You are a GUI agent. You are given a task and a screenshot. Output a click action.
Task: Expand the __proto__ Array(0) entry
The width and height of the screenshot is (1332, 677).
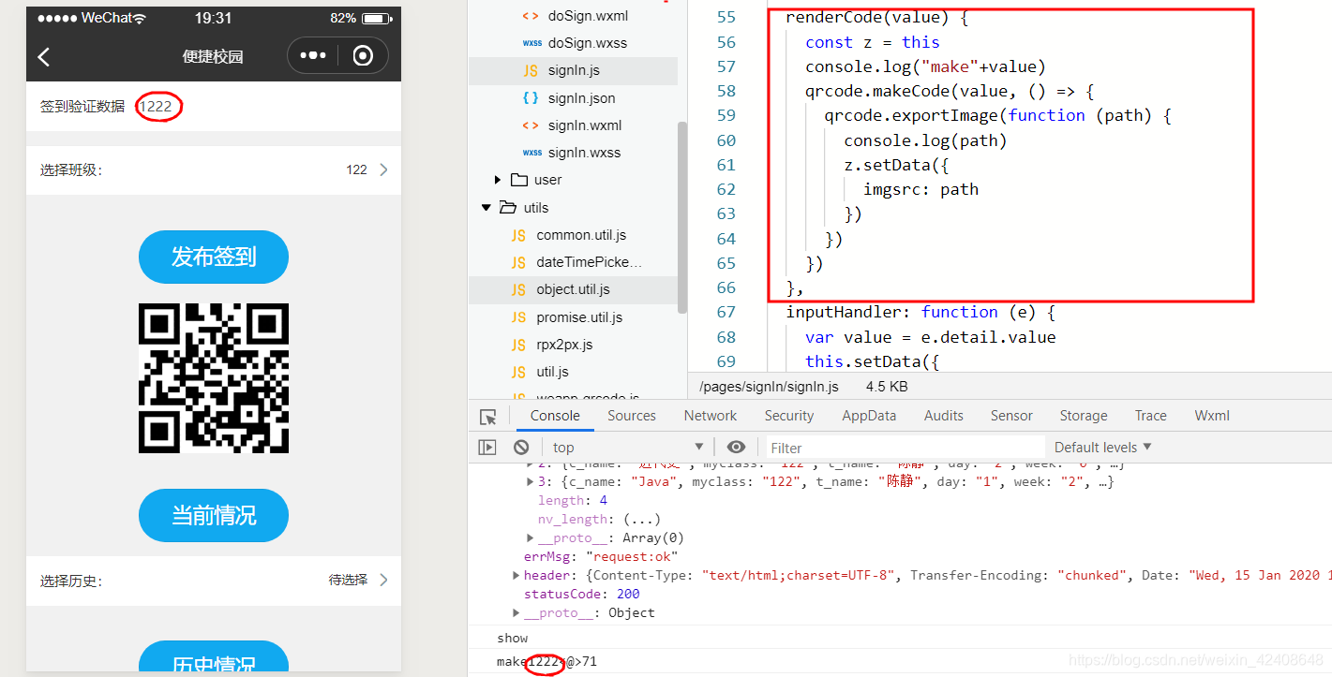531,538
